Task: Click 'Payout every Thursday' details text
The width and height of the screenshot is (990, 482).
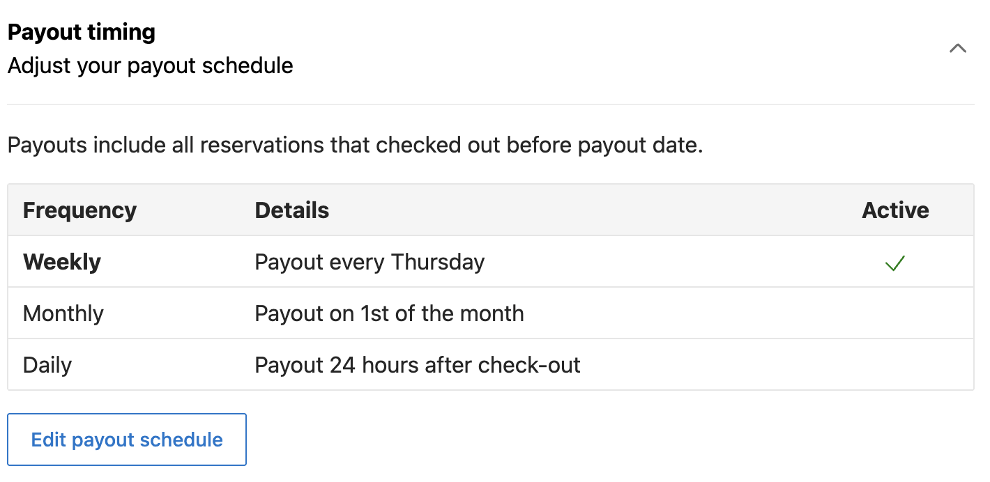Action: pyautogui.click(x=370, y=262)
